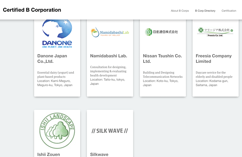Image resolution: width=242 pixels, height=157 pixels.
Task: Click the // SILK WAVE // logo
Action: coord(110,131)
